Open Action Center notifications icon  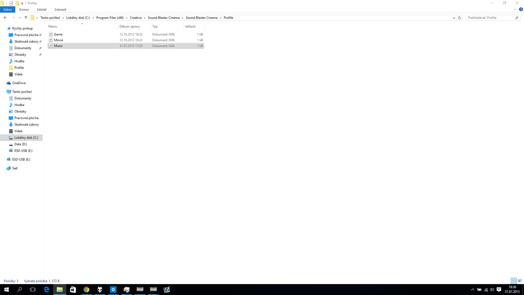(x=499, y=290)
